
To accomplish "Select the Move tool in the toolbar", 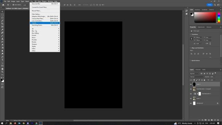I will coord(2,11).
